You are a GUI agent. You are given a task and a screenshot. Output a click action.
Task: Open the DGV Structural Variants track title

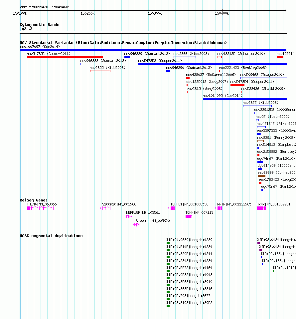pos(123,43)
